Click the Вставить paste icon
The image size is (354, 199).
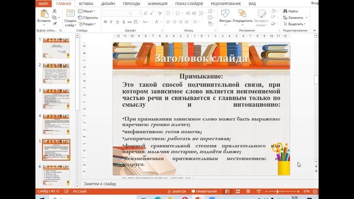click(44, 14)
